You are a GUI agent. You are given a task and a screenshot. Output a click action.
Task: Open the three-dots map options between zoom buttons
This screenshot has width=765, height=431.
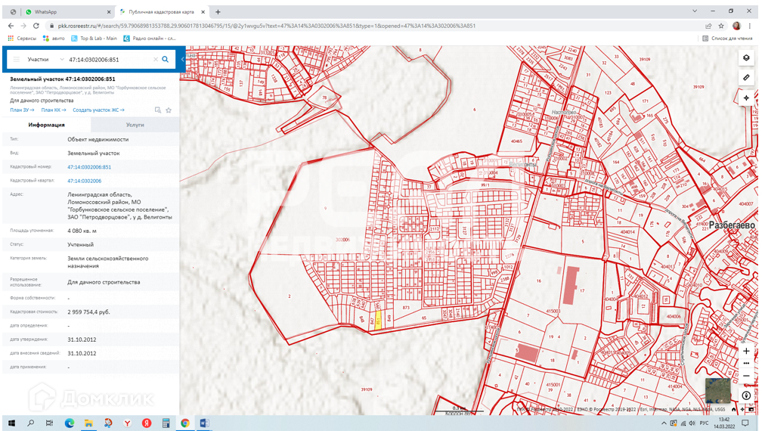coord(746,364)
